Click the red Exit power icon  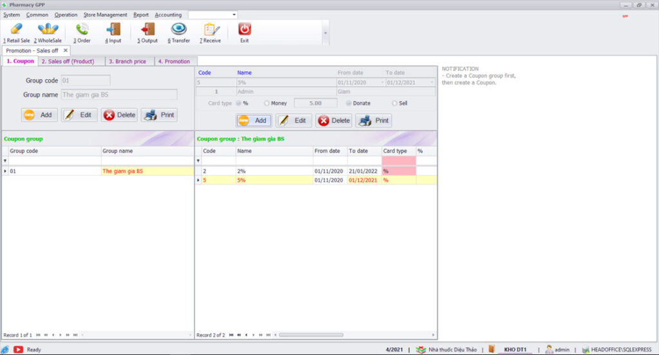pyautogui.click(x=245, y=30)
